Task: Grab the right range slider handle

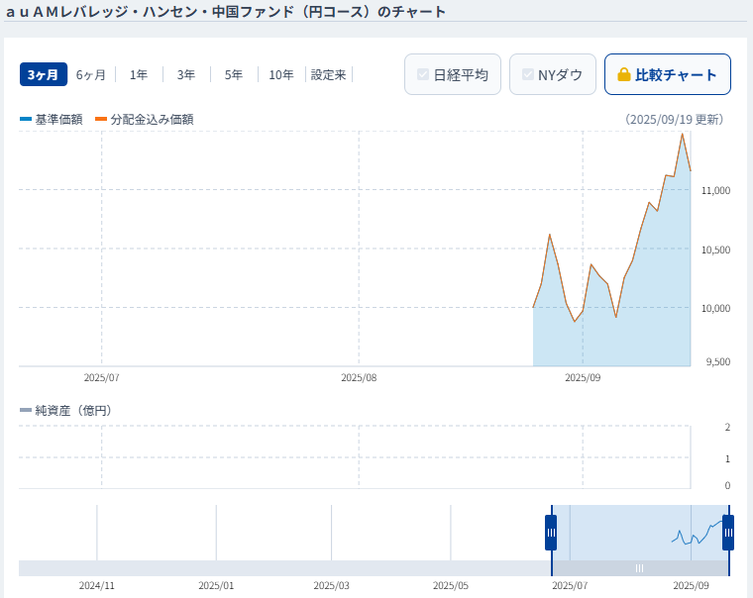Action: coord(728,533)
